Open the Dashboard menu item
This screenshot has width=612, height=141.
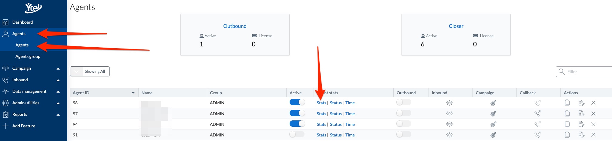[x=22, y=22]
